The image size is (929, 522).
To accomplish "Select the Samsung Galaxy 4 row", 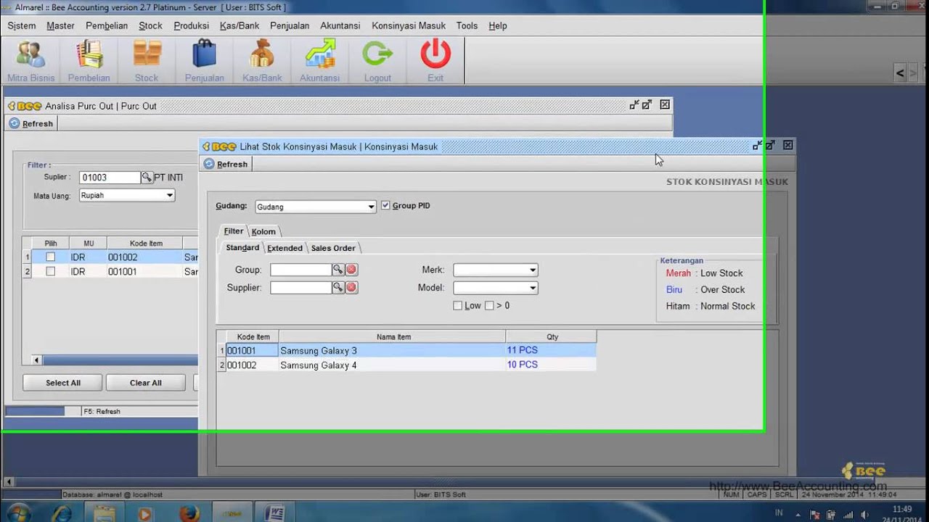I will pos(406,365).
